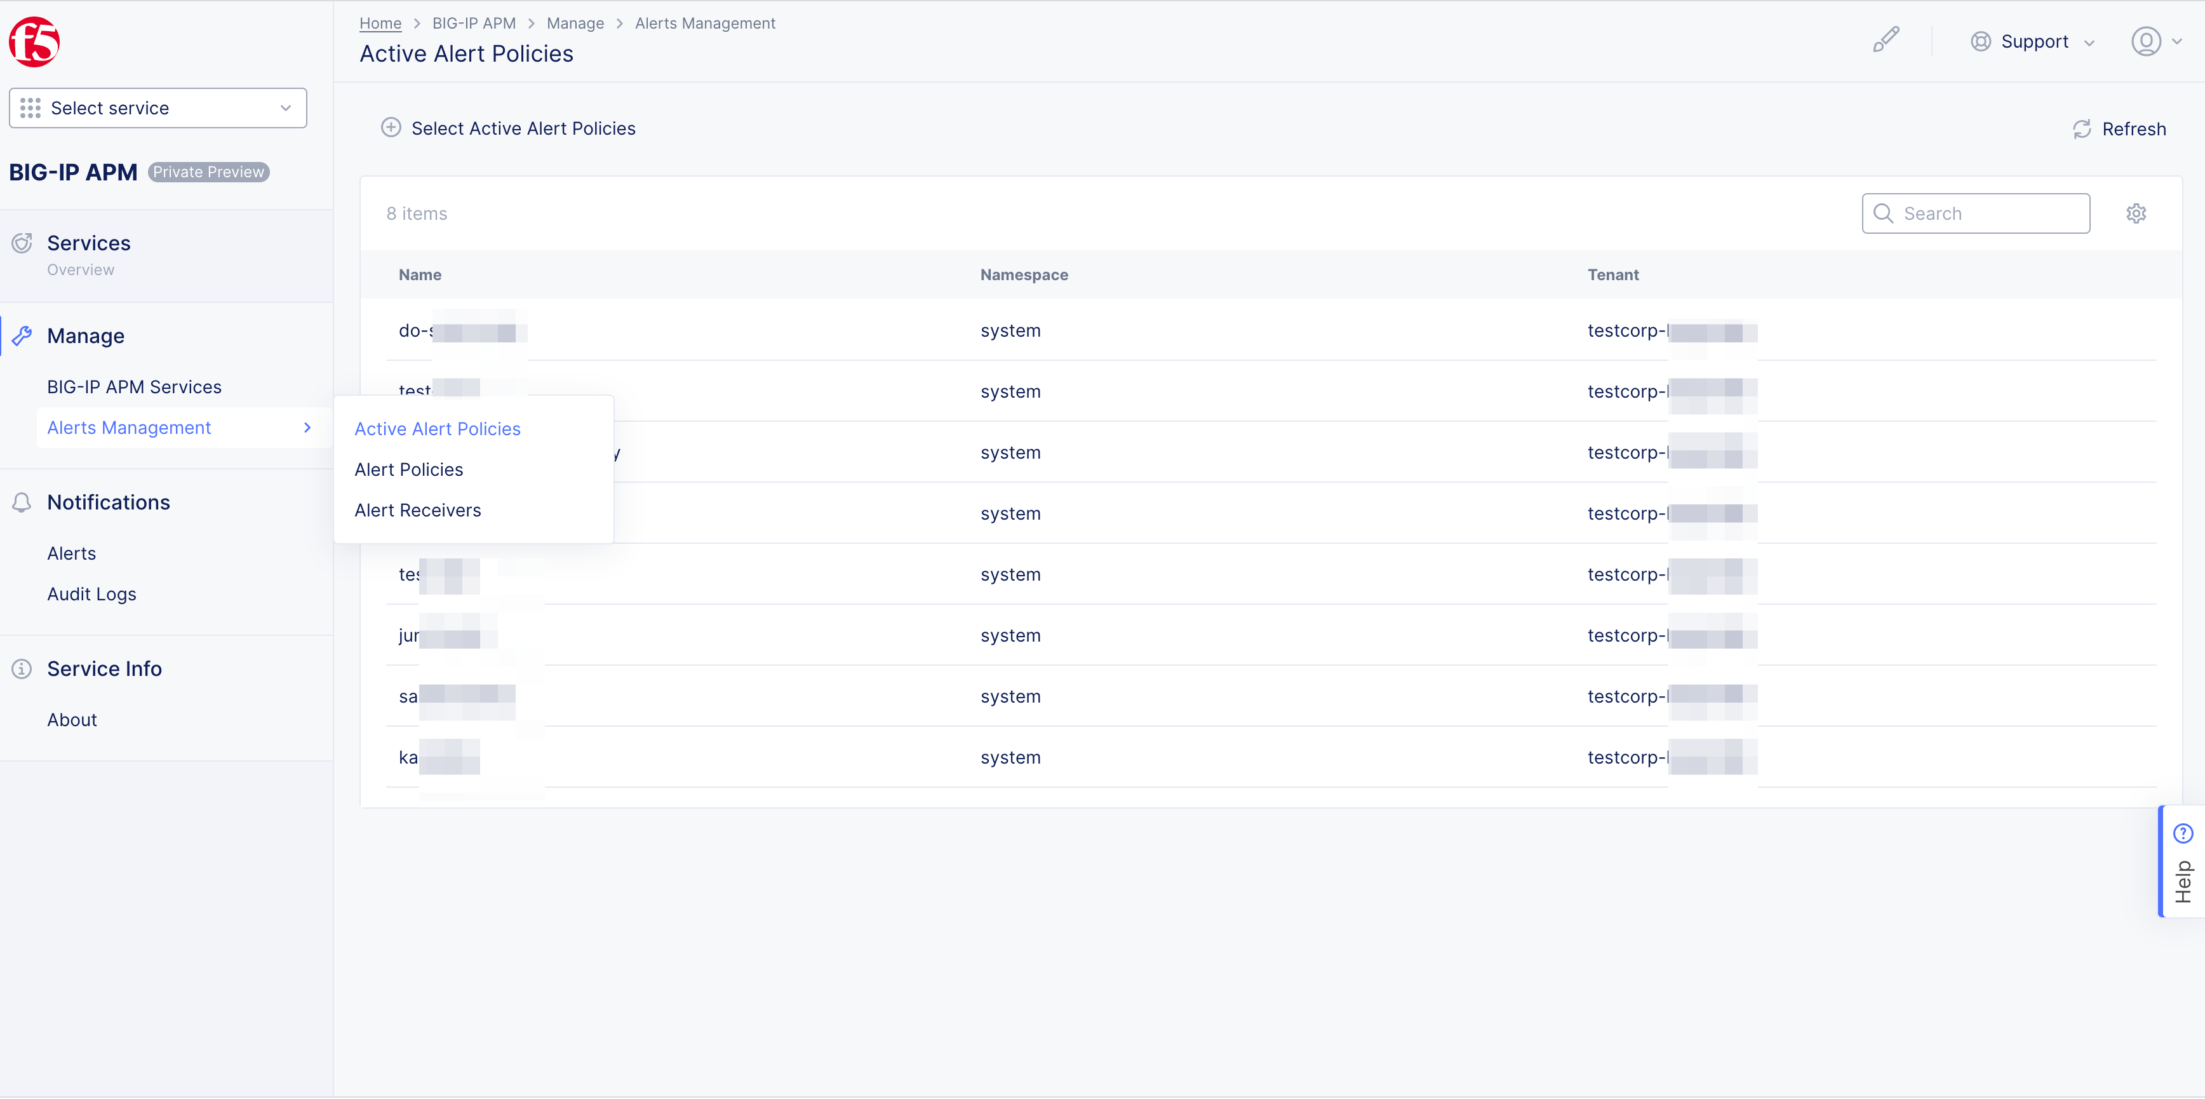
Task: Click the Support lifebuoy icon
Action: tap(1980, 41)
